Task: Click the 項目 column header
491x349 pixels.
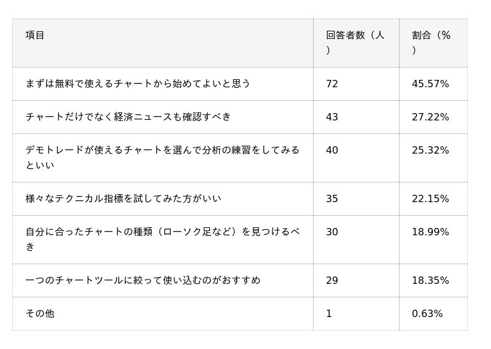Action: tap(35, 35)
